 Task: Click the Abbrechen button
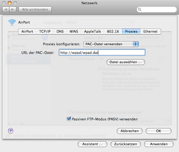130,131
